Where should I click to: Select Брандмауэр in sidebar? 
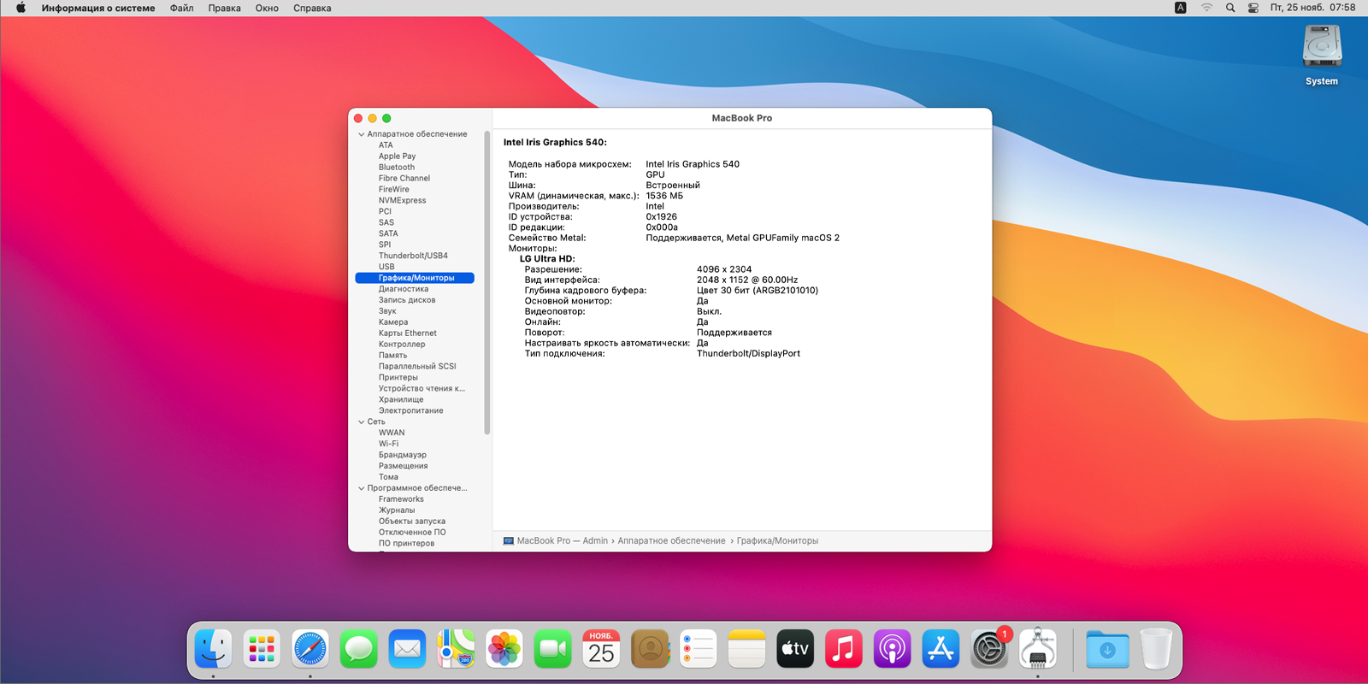(x=402, y=455)
